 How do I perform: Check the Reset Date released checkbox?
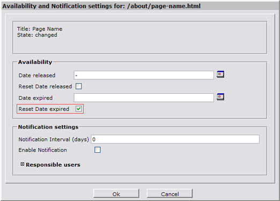pos(79,86)
